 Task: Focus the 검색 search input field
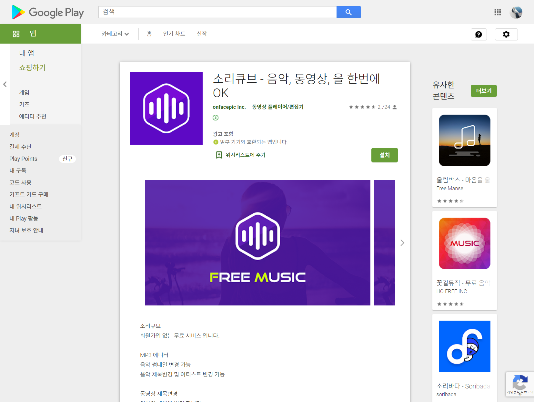click(x=217, y=12)
